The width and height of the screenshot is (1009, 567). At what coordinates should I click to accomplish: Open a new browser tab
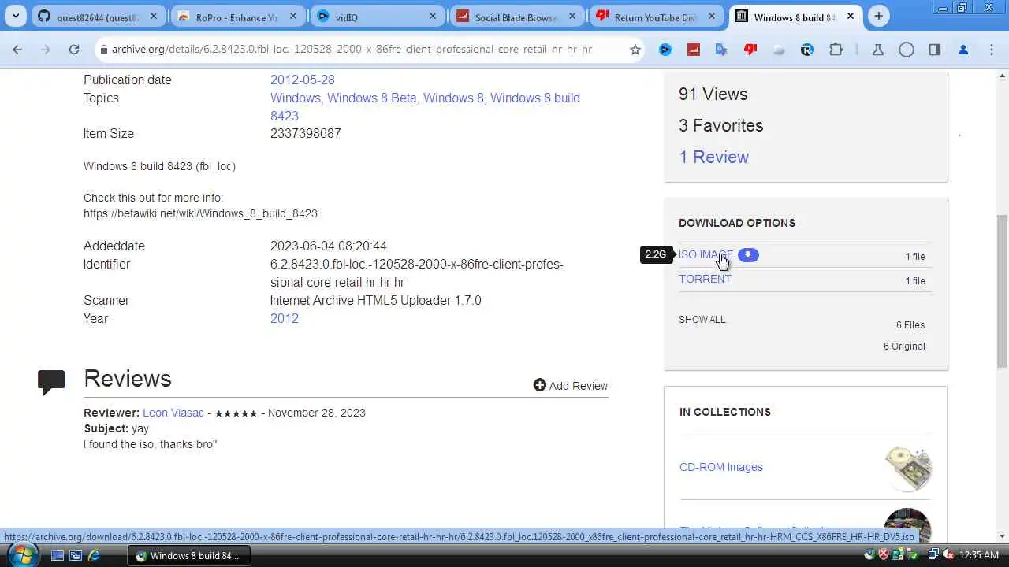[x=878, y=16]
